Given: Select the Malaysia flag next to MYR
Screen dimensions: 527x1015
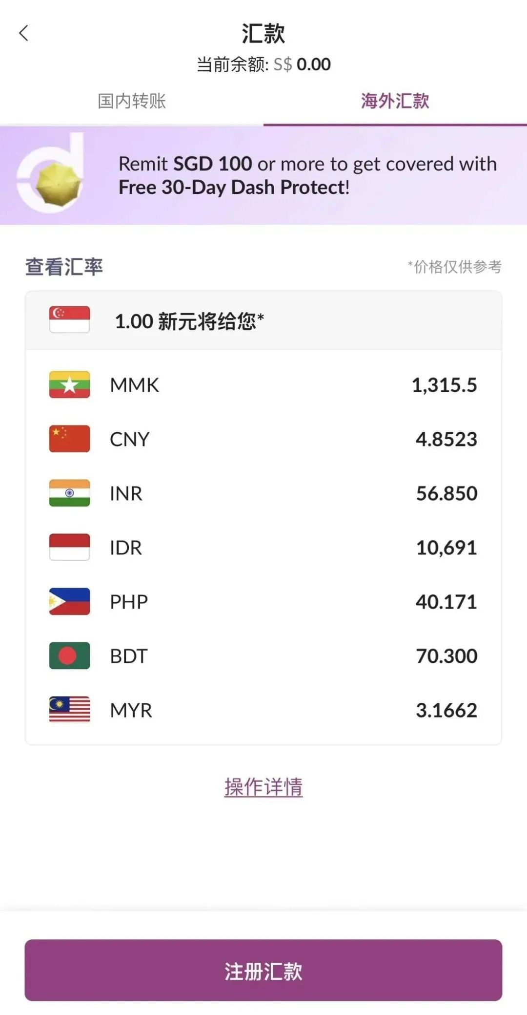Looking at the screenshot, I should pyautogui.click(x=69, y=710).
